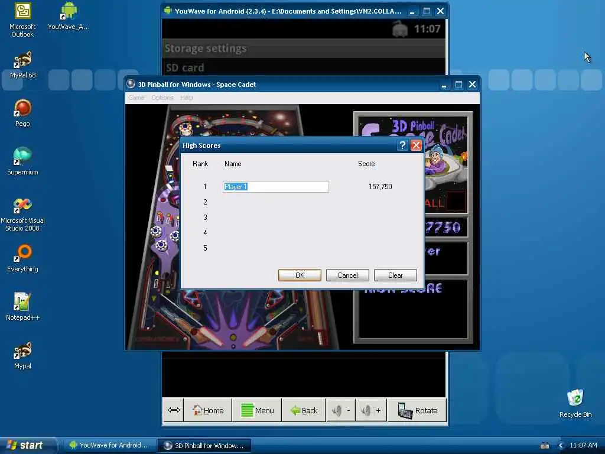
Task: Select the Notepad++ desktop icon
Action: tap(22, 307)
